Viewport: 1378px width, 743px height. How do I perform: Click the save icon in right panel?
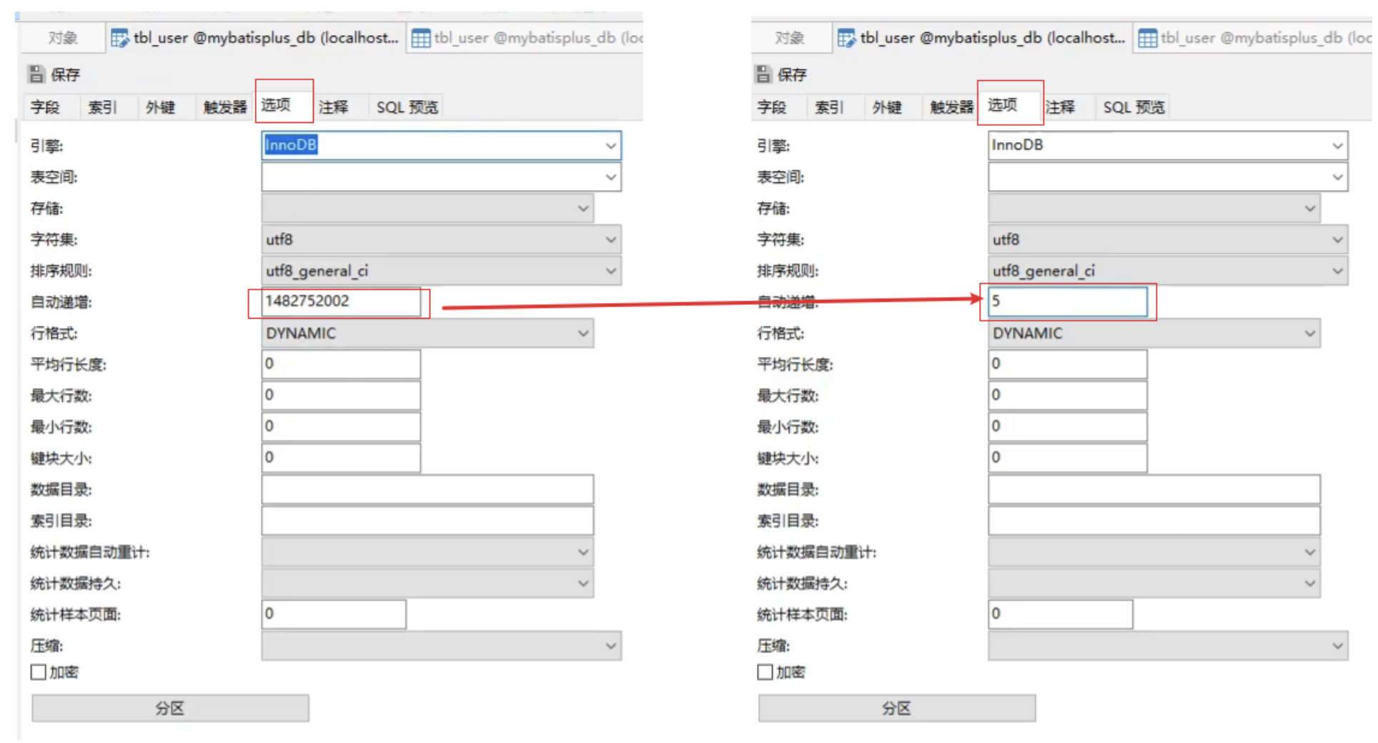click(763, 74)
